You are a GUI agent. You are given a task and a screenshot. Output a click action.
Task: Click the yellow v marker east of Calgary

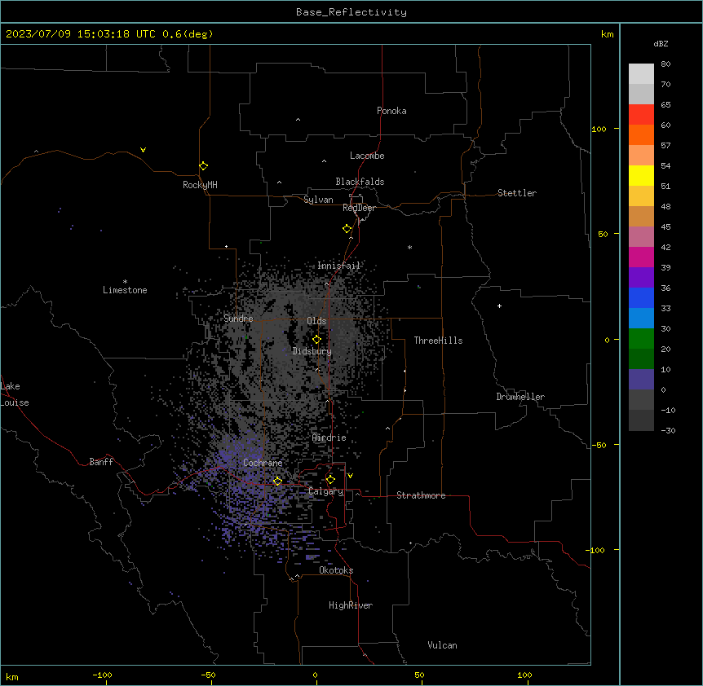(x=350, y=476)
